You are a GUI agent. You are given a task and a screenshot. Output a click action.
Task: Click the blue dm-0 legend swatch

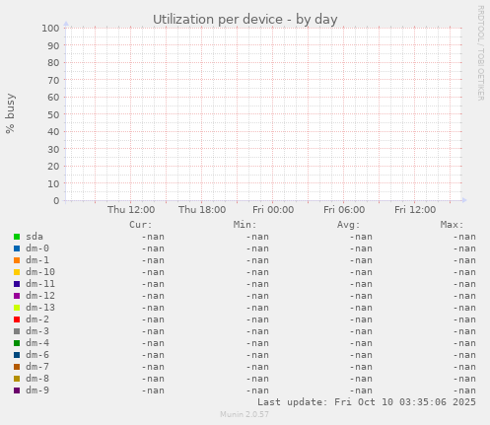pos(17,248)
